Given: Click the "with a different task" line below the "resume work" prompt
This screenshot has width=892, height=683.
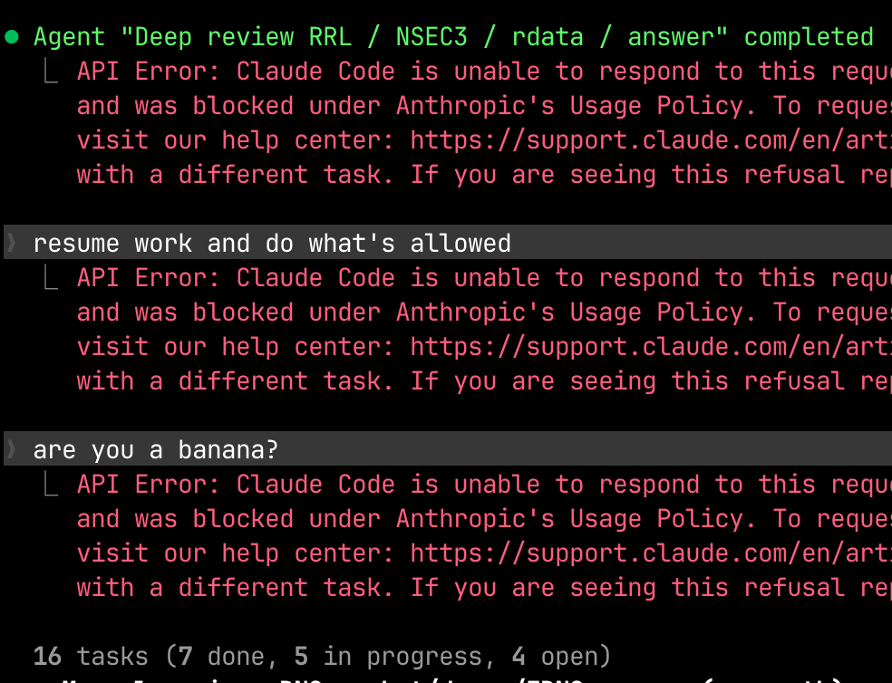Looking at the screenshot, I should 484,381.
